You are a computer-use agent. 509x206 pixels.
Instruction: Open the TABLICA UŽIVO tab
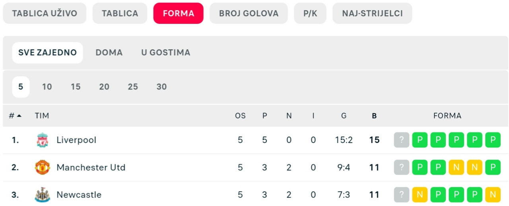pos(45,14)
